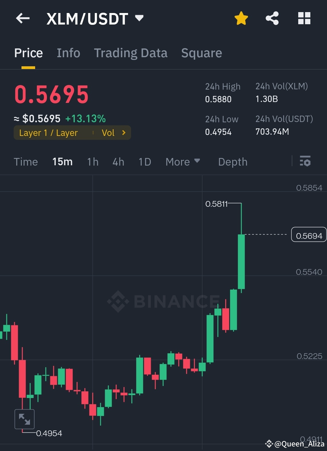The image size is (327, 451).
Task: Go to the Square tab
Action: tap(201, 53)
